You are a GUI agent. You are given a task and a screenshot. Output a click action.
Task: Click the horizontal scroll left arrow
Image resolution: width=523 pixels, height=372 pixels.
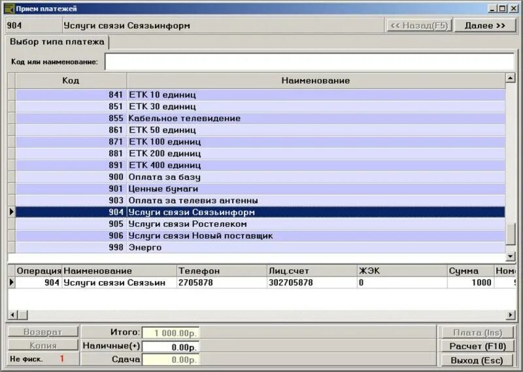12,314
